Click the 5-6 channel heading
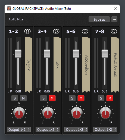This screenshot has height=140, width=125. click(71, 32)
